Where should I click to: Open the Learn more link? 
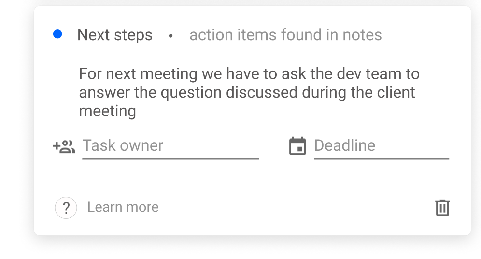click(123, 207)
